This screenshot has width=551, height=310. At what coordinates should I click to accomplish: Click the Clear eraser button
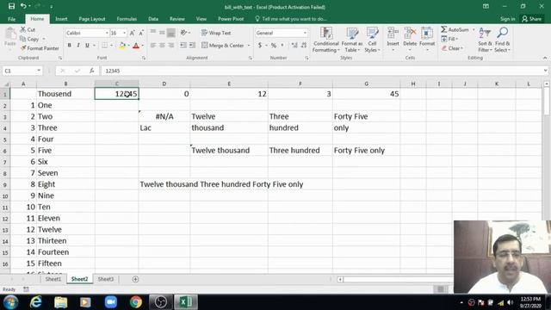(452, 48)
